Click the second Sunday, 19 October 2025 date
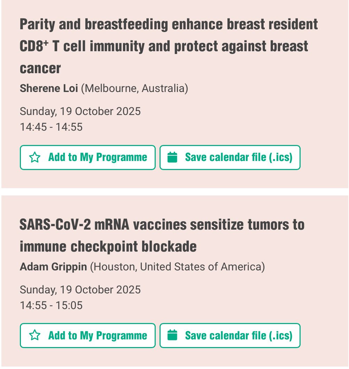 (80, 290)
